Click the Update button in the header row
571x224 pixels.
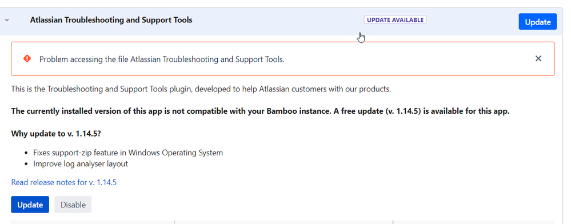[537, 22]
